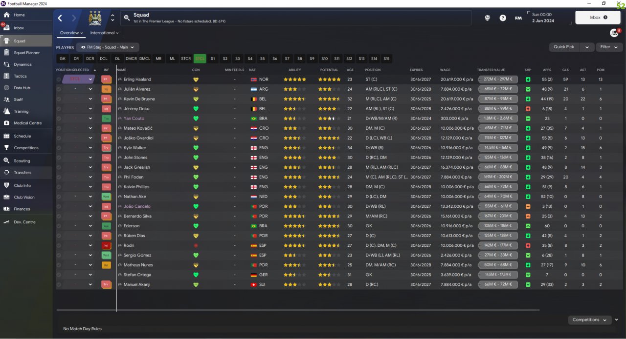The width and height of the screenshot is (626, 339).
Task: Open Club Info page
Action: tap(22, 185)
